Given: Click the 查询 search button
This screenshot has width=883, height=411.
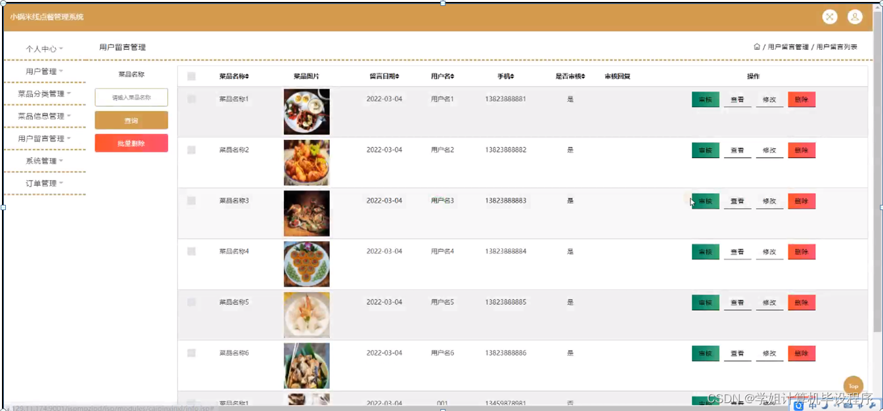Looking at the screenshot, I should (x=131, y=120).
